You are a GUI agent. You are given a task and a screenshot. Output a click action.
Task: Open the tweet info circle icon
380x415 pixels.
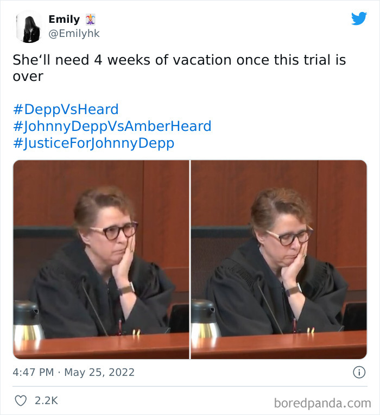pyautogui.click(x=359, y=372)
